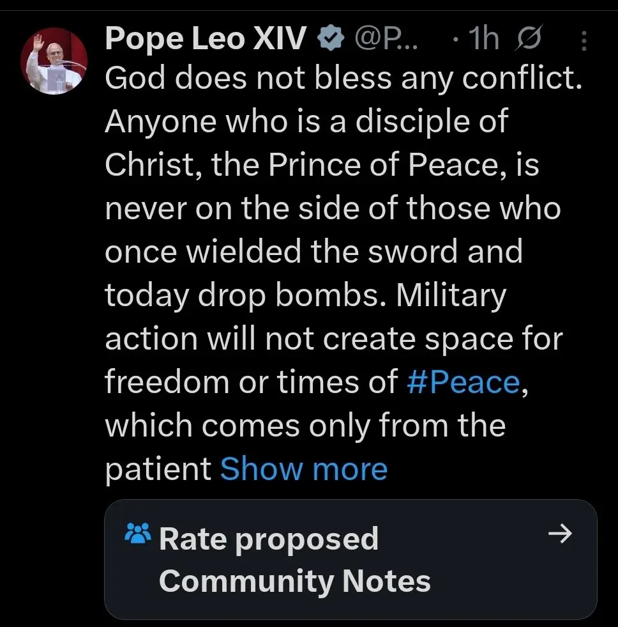Viewport: 618px width, 627px height.
Task: Click the slashed-circle Grok icon
Action: click(x=529, y=38)
